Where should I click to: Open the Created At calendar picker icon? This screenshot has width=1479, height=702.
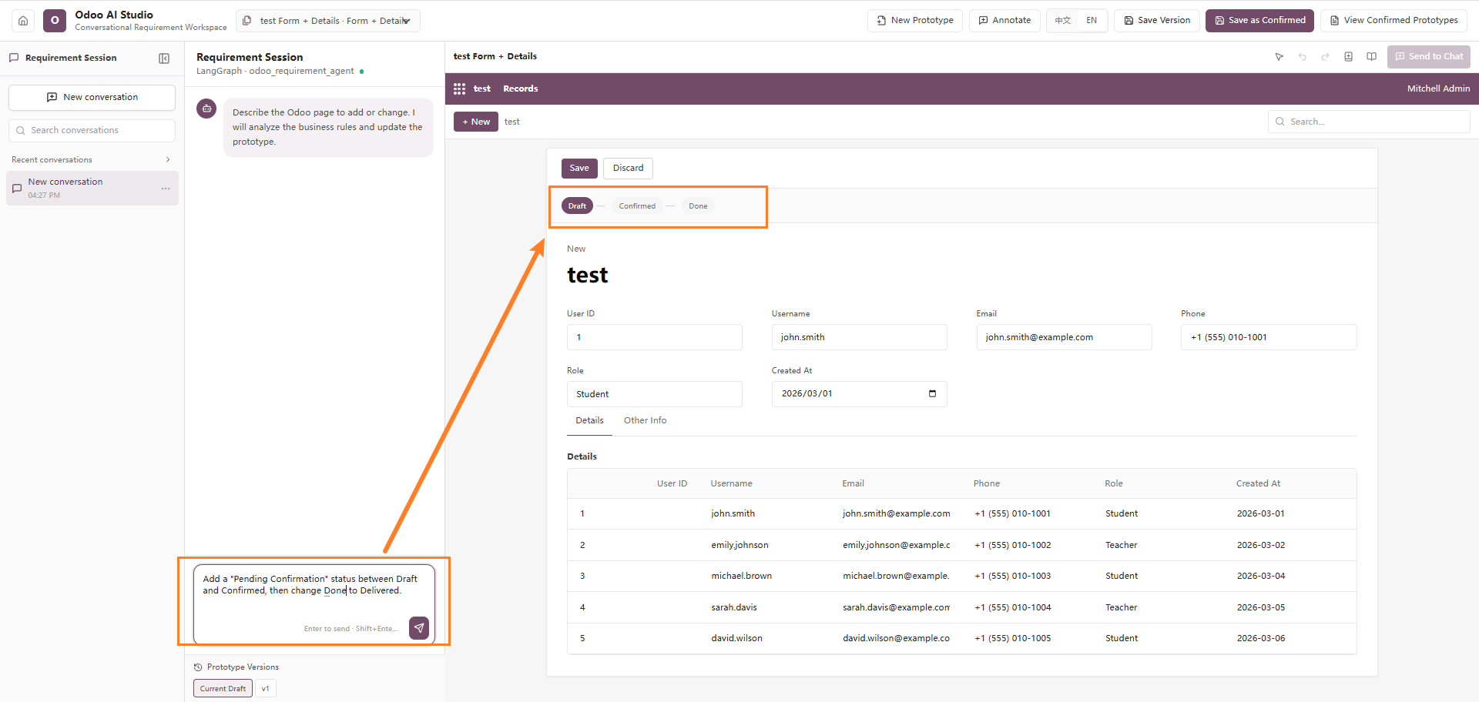[933, 394]
